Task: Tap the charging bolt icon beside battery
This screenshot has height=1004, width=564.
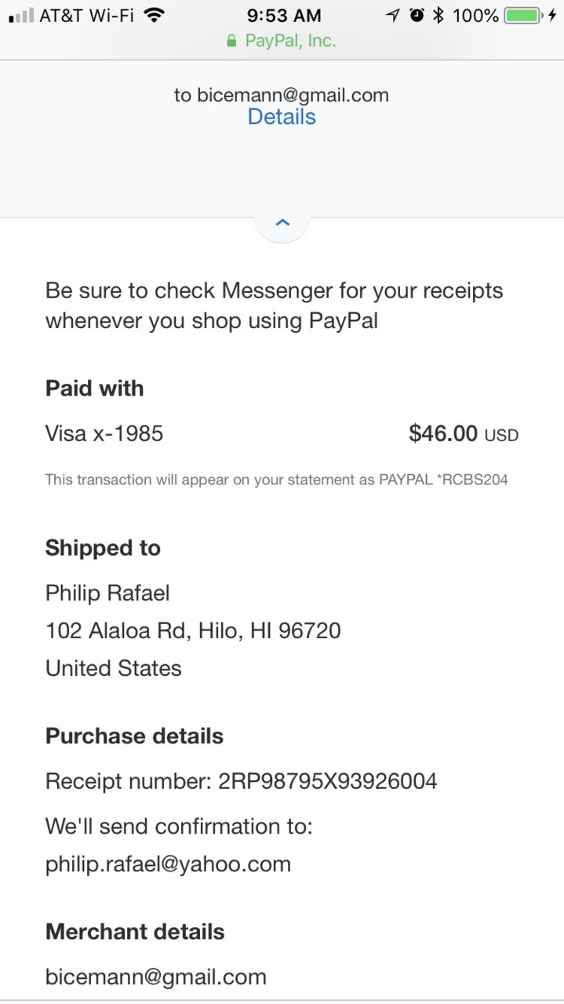Action: coord(551,15)
